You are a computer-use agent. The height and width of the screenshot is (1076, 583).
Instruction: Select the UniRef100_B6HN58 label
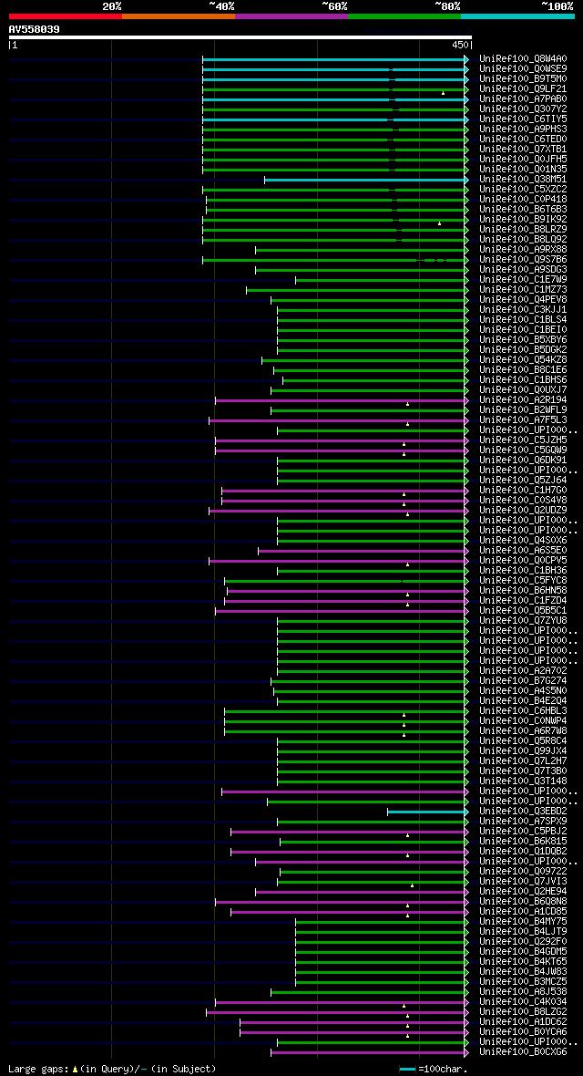pyautogui.click(x=523, y=591)
